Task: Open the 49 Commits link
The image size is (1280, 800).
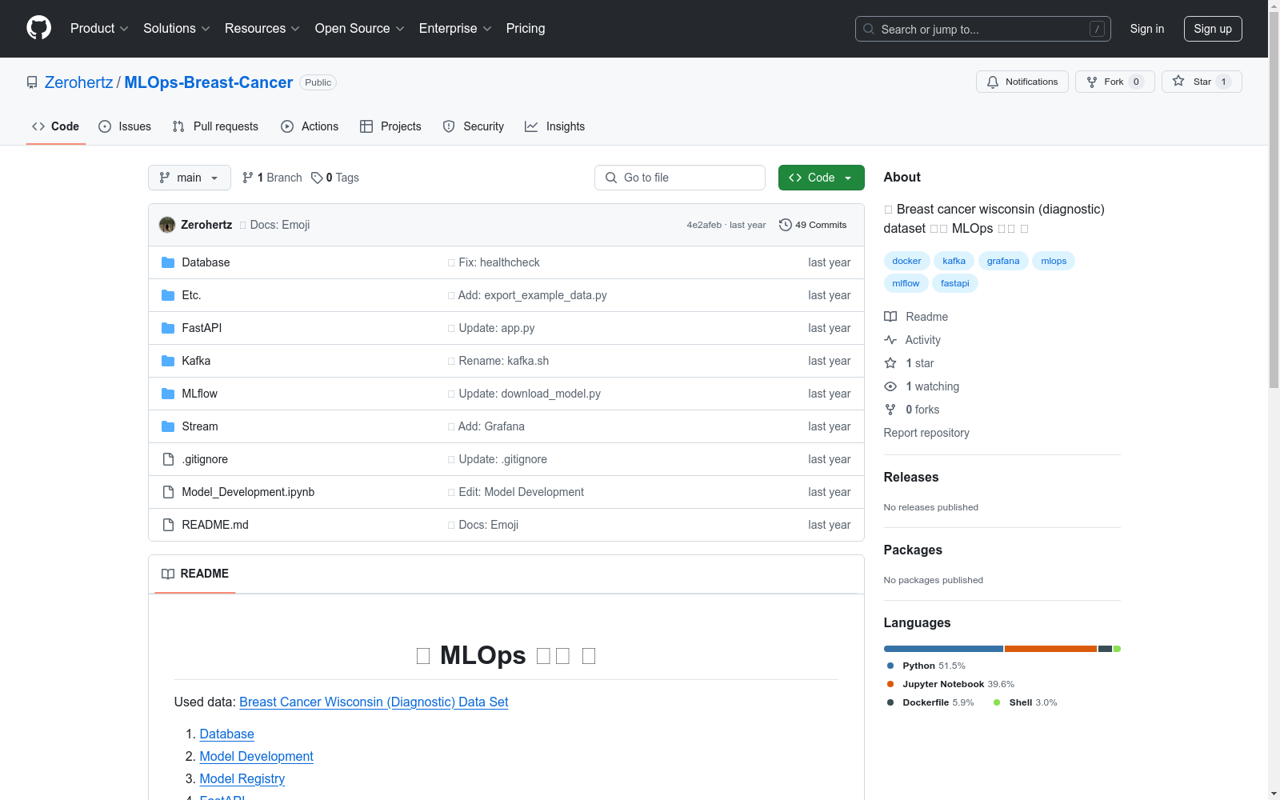Action: (813, 225)
